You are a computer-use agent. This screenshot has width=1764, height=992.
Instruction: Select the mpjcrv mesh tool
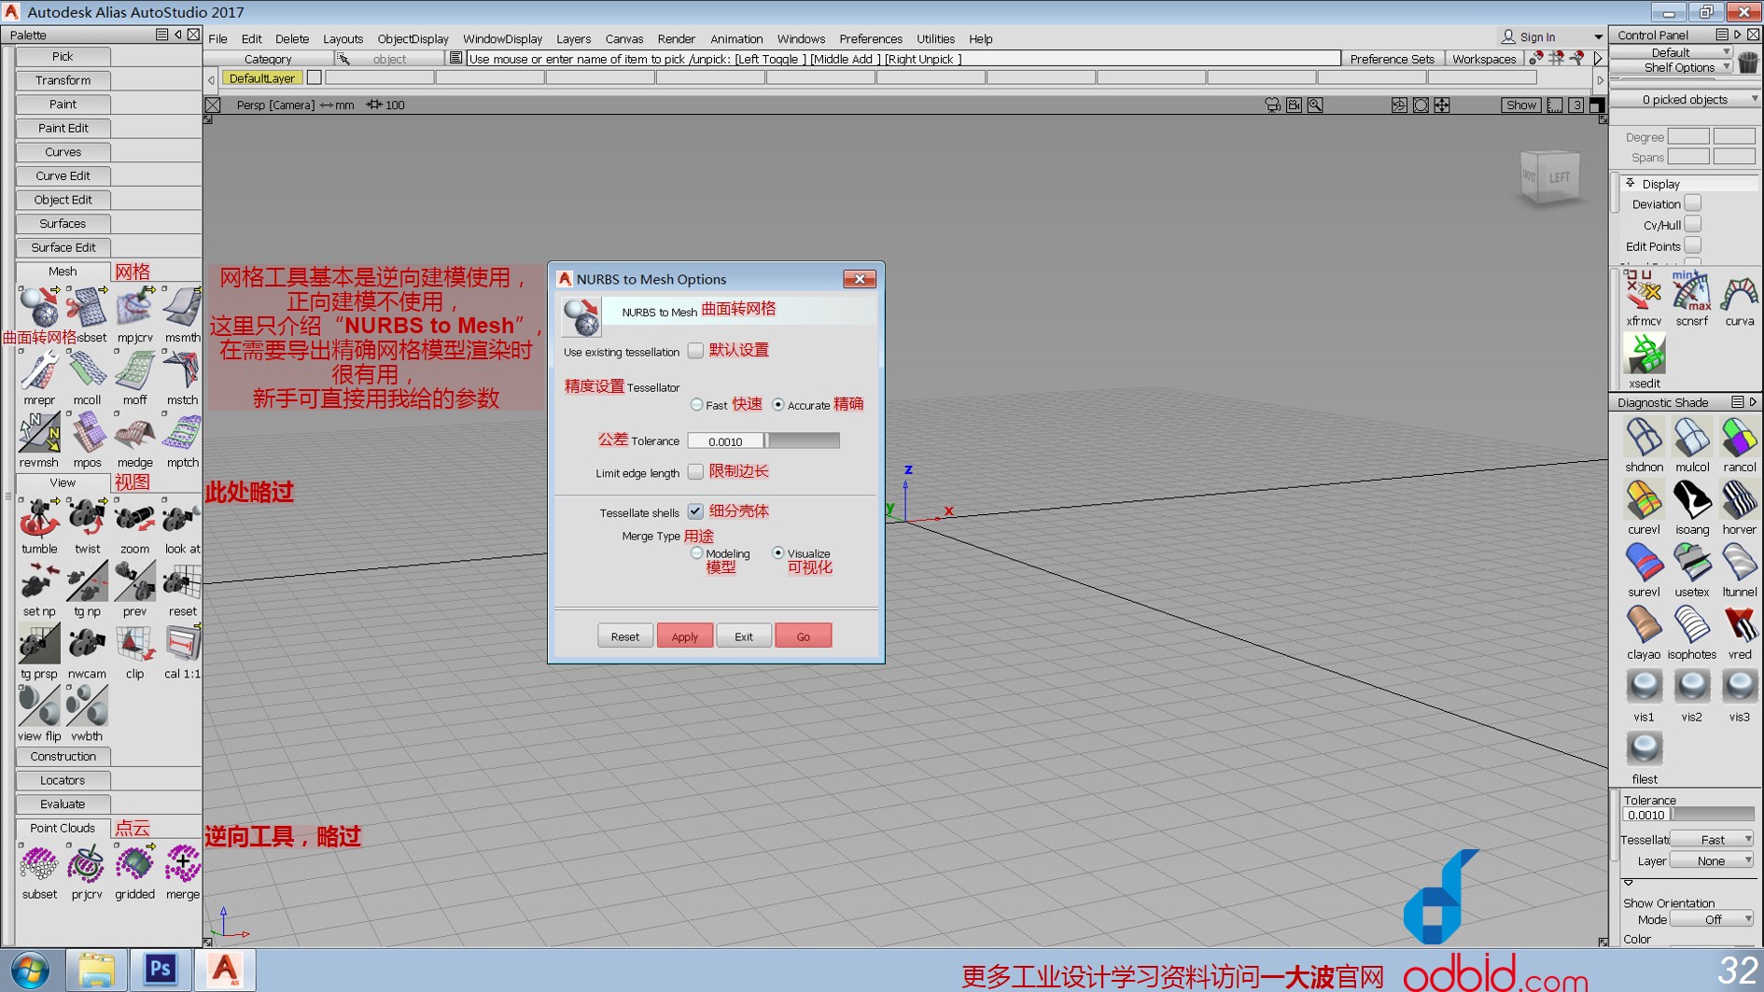pos(134,307)
